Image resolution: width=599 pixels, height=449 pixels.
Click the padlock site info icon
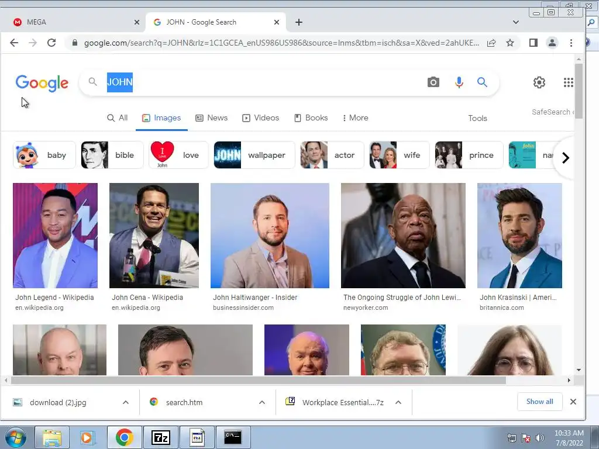tap(75, 43)
